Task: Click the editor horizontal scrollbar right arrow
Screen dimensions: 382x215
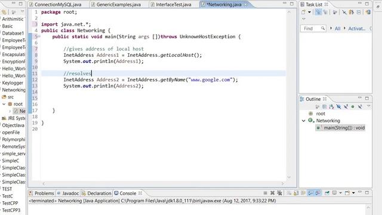Action: click(283, 183)
